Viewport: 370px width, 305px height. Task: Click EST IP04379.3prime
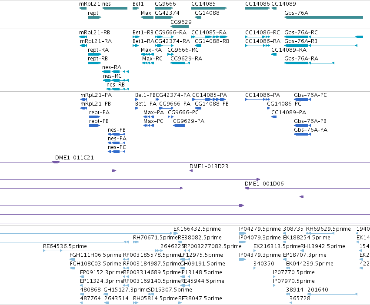(x=260, y=255)
